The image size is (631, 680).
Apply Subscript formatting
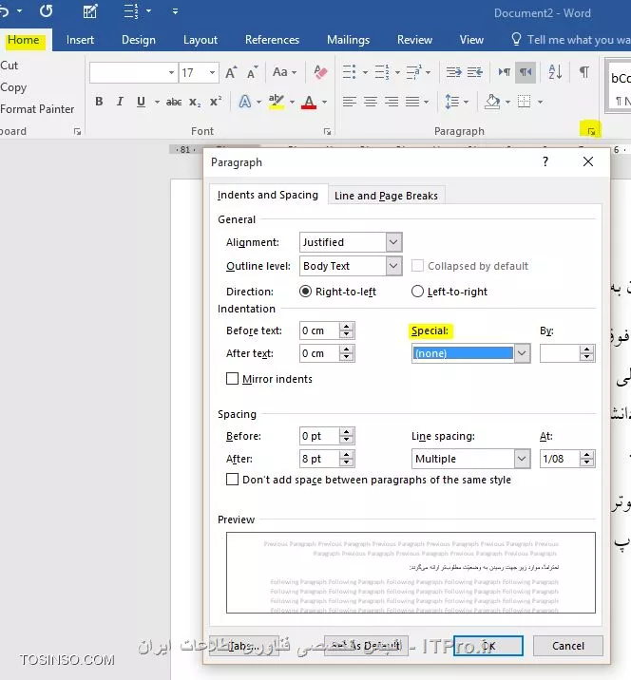coord(195,102)
